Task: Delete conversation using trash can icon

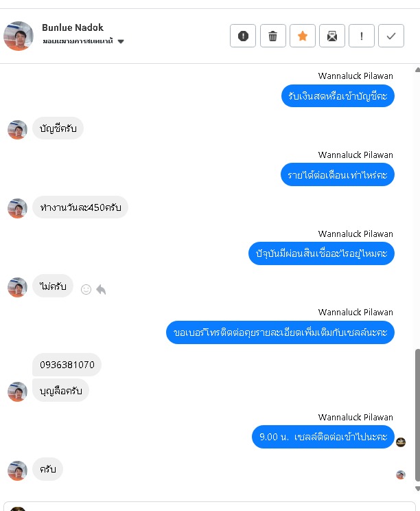Action: point(273,36)
